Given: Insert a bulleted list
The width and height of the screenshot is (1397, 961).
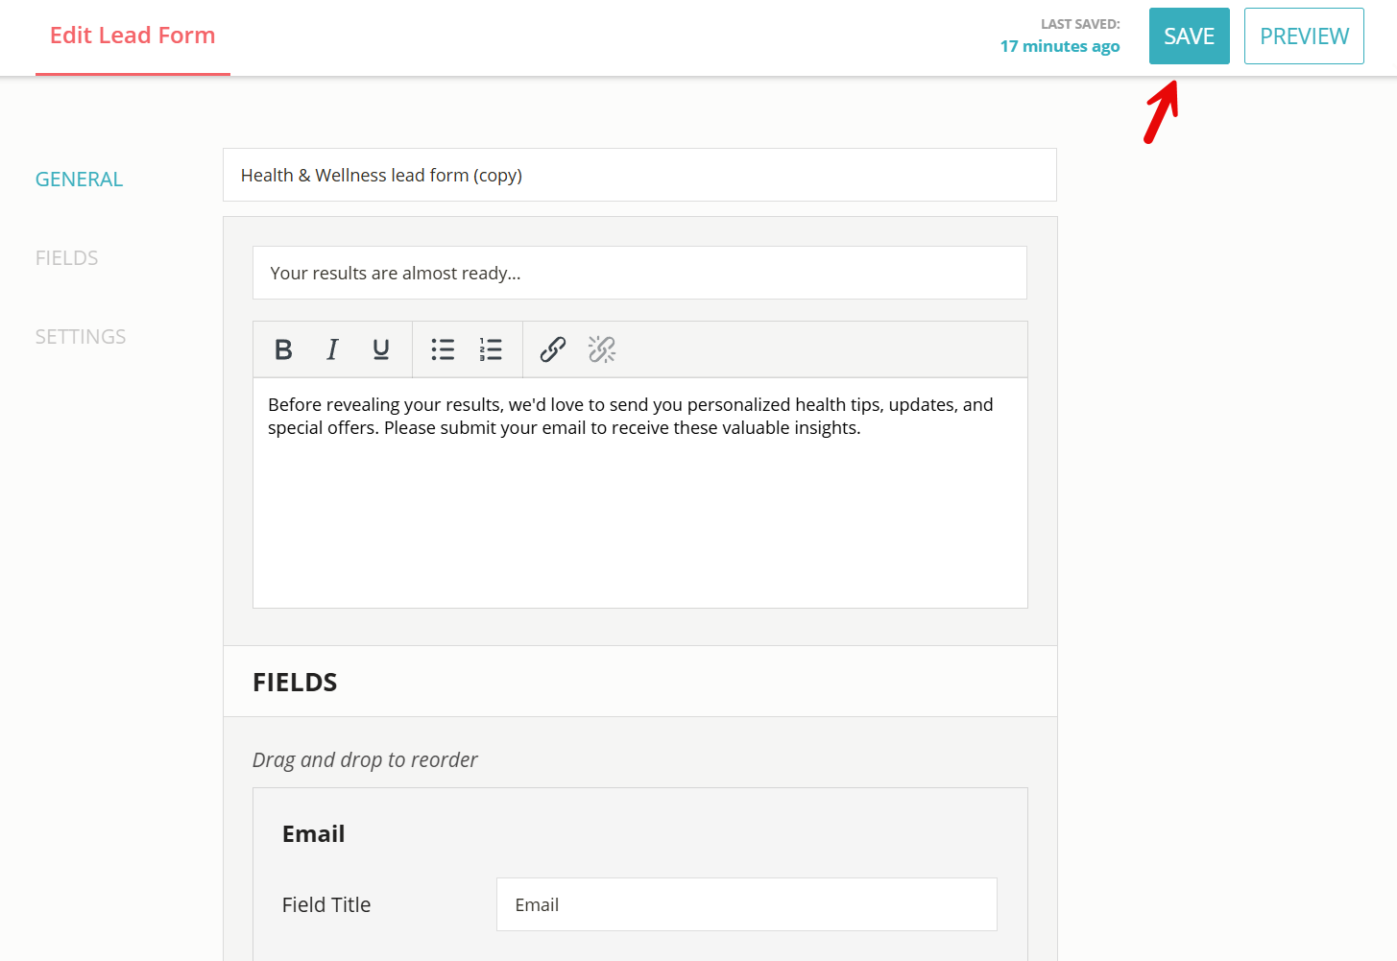Looking at the screenshot, I should 443,349.
